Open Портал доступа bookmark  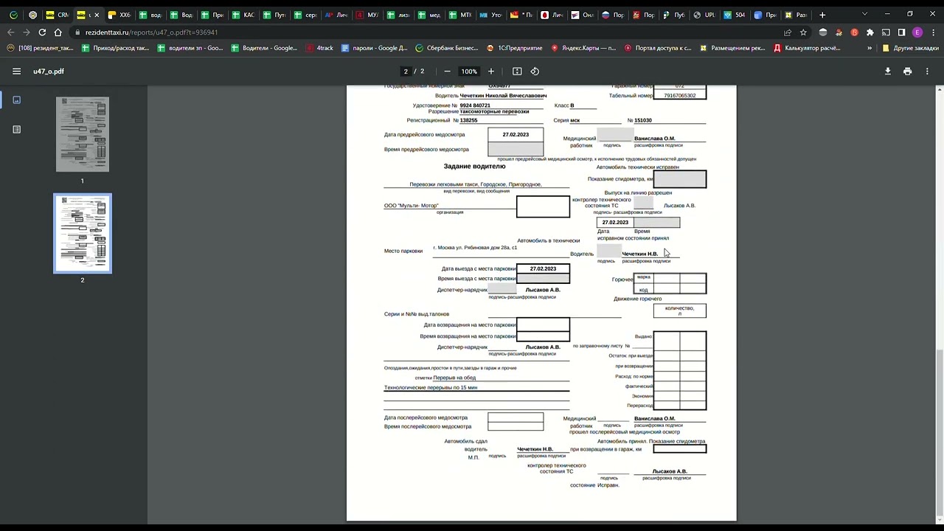657,48
